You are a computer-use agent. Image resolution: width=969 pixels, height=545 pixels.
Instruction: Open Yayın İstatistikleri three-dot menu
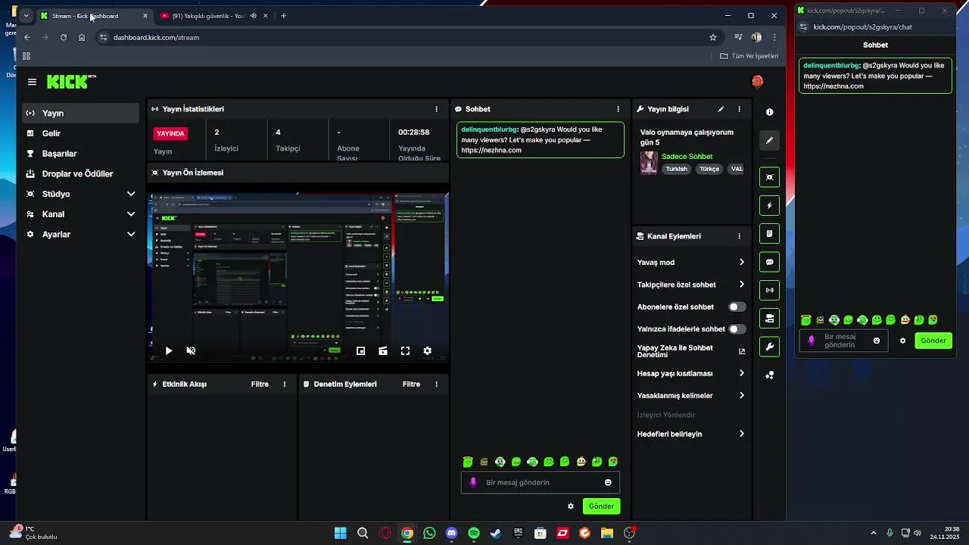436,109
